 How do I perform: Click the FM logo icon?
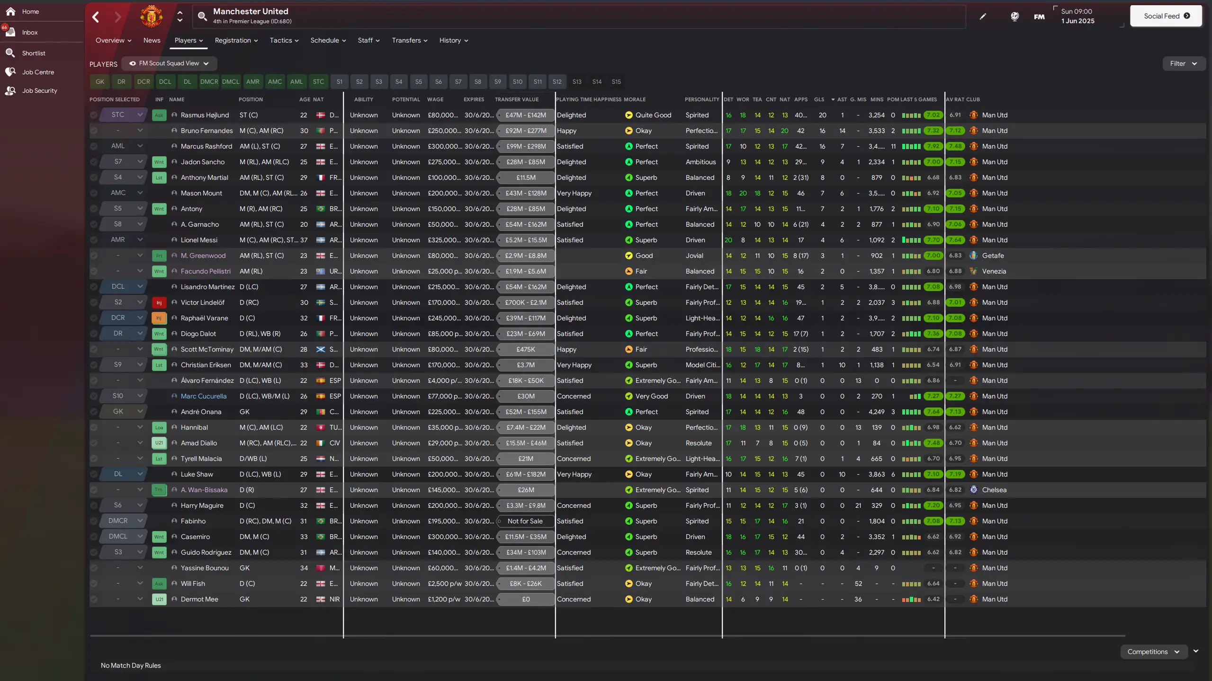click(x=1039, y=17)
